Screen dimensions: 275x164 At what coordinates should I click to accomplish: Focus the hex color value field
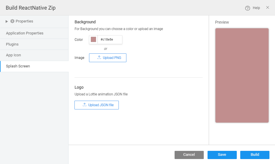tap(109, 40)
